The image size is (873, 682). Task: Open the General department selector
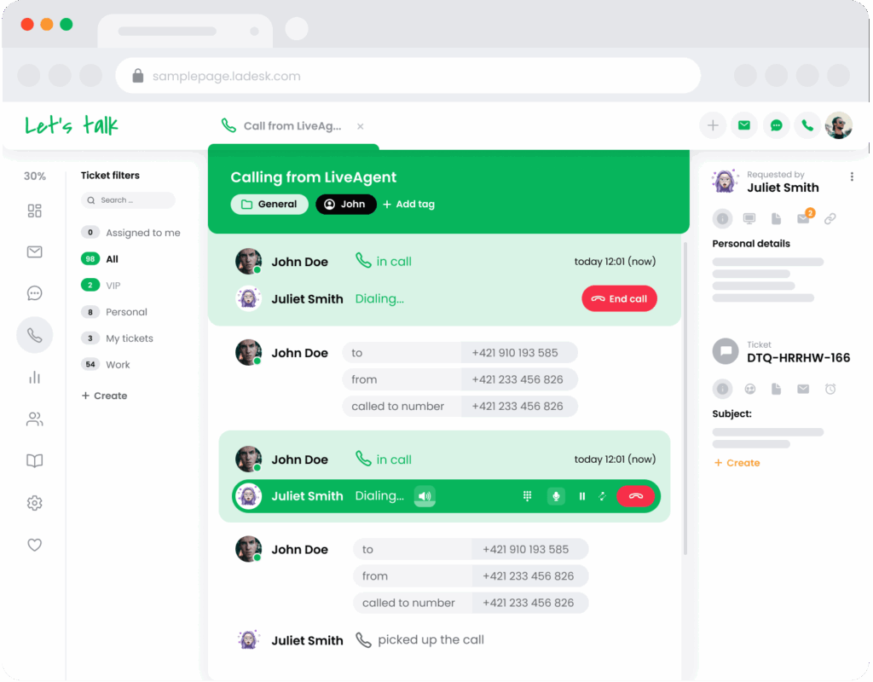point(269,205)
